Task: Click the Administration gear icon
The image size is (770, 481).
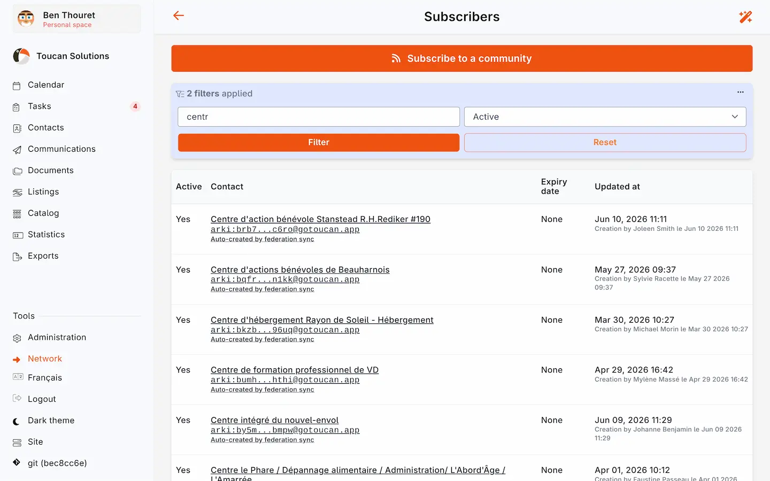Action: (17, 338)
